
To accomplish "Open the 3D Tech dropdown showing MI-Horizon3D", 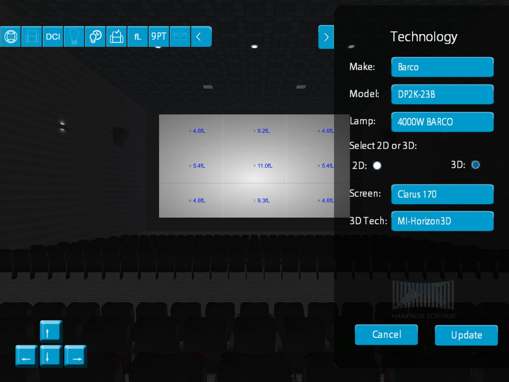I will coord(442,221).
